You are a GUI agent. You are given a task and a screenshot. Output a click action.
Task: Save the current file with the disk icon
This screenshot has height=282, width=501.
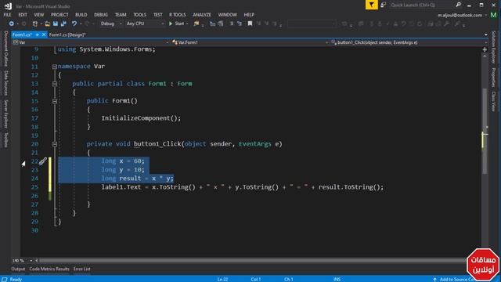pyautogui.click(x=56, y=23)
